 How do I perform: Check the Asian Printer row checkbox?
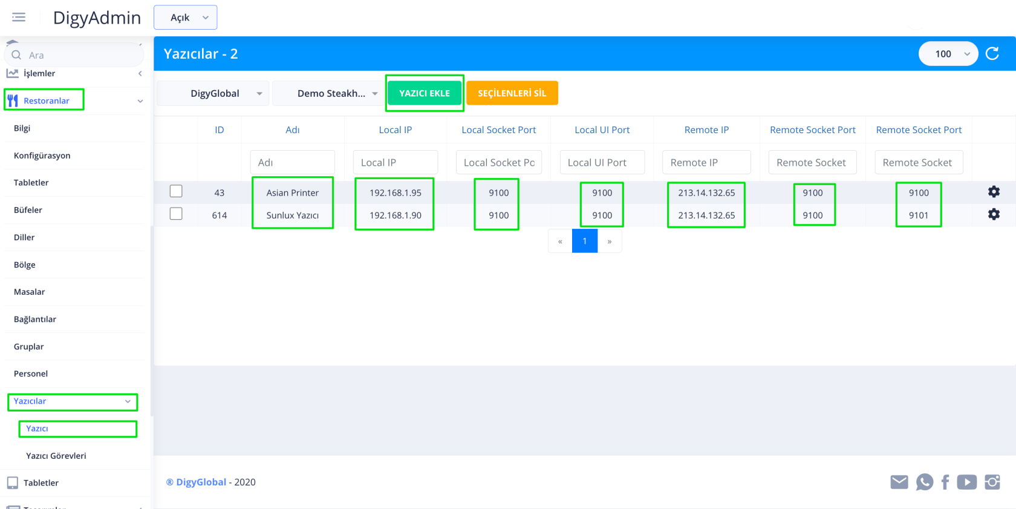tap(176, 191)
